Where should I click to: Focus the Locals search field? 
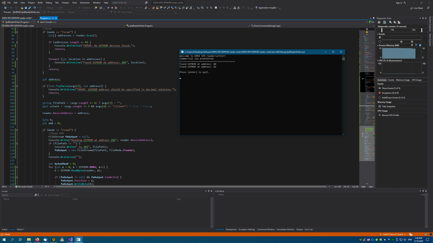(18, 195)
